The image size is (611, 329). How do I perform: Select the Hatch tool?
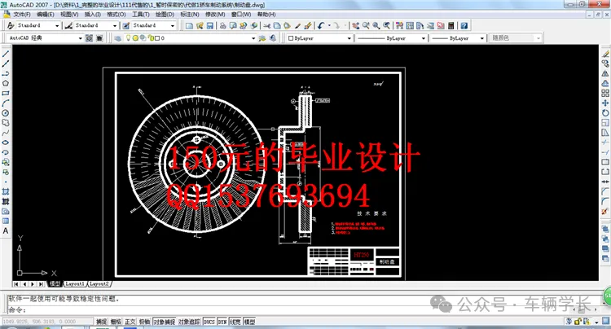[x=6, y=201]
